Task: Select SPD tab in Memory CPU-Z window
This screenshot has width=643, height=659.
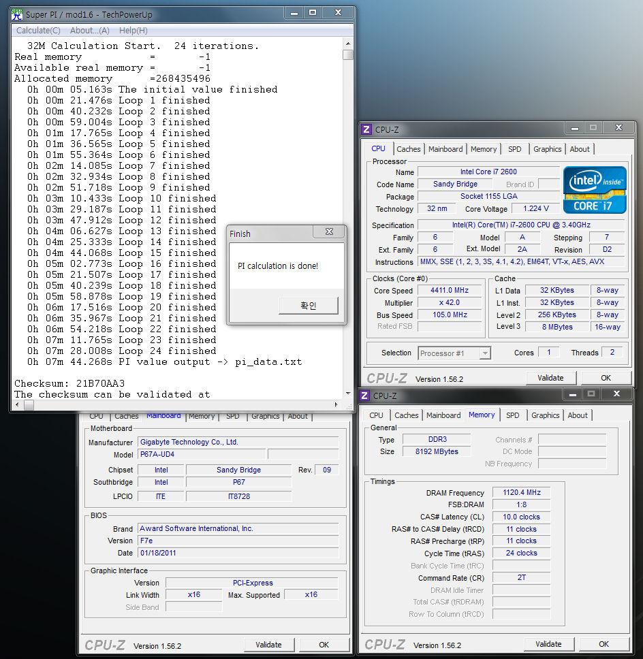Action: [512, 415]
